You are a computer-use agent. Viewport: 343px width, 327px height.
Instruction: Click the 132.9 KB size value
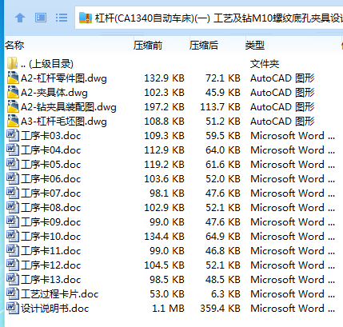tap(164, 78)
